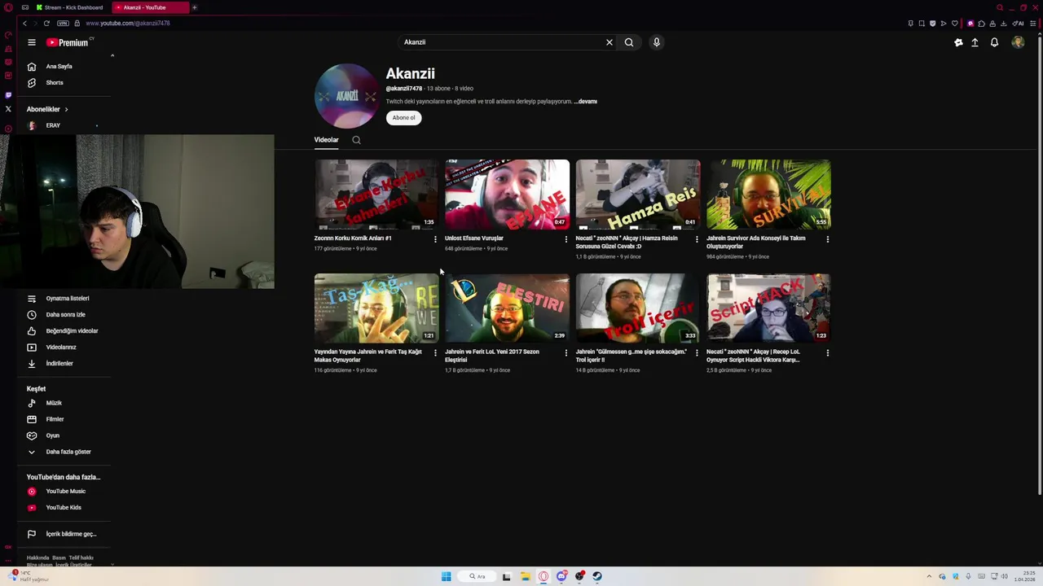Go to Ana Sayfa home icon

click(x=32, y=67)
